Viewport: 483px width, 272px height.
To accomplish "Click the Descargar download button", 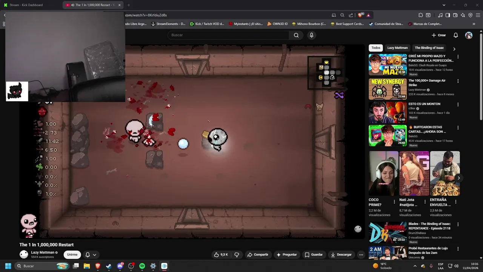I will pos(341,255).
